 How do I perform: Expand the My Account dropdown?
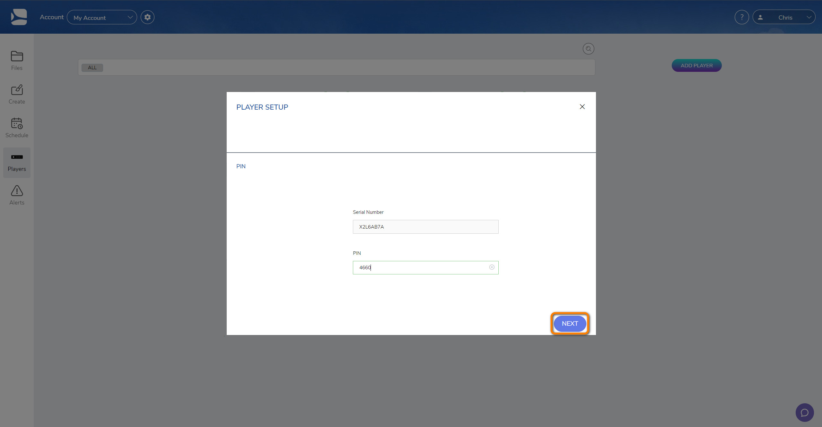click(x=102, y=17)
